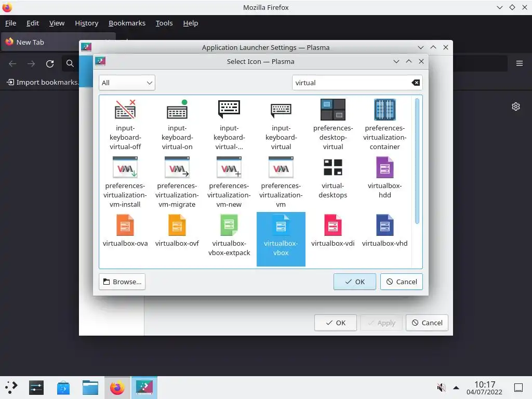532x399 pixels.
Task: Pick the input-keyboard-virtual icon
Action: (281, 124)
